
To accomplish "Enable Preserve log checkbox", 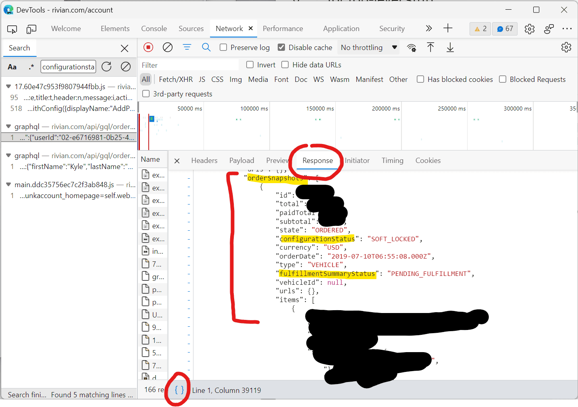I will [223, 47].
